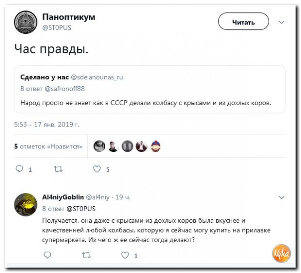Open quoted tweet from Сделано у нас
Viewport: 301px width, 273px height.
point(150,89)
